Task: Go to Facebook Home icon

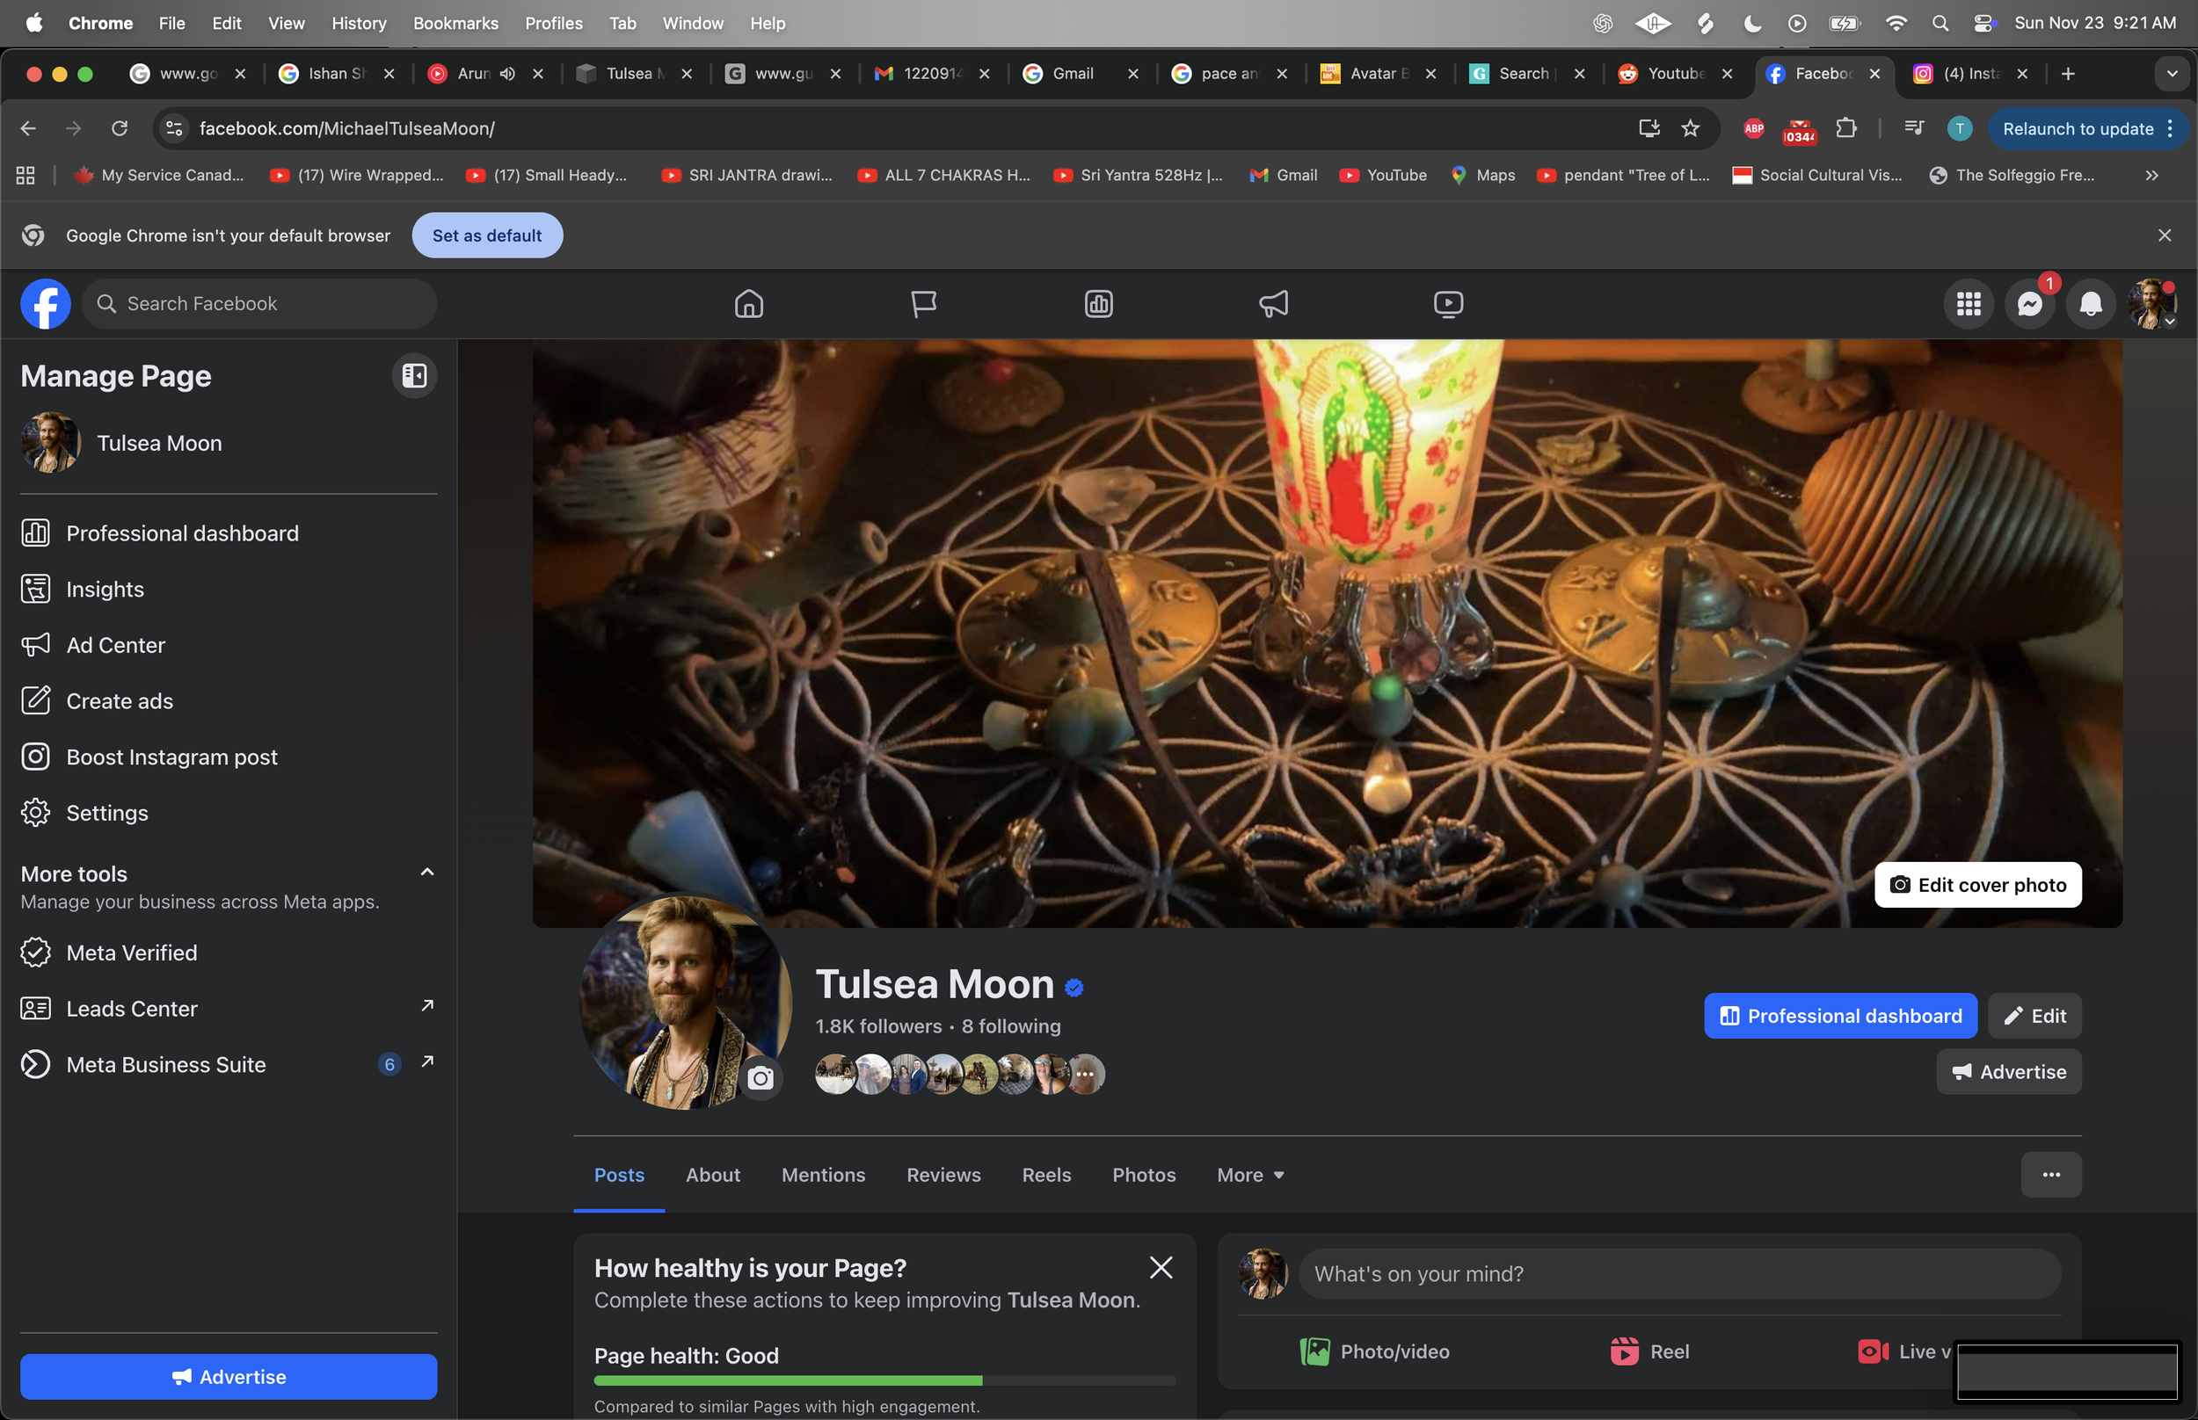Action: [x=748, y=304]
